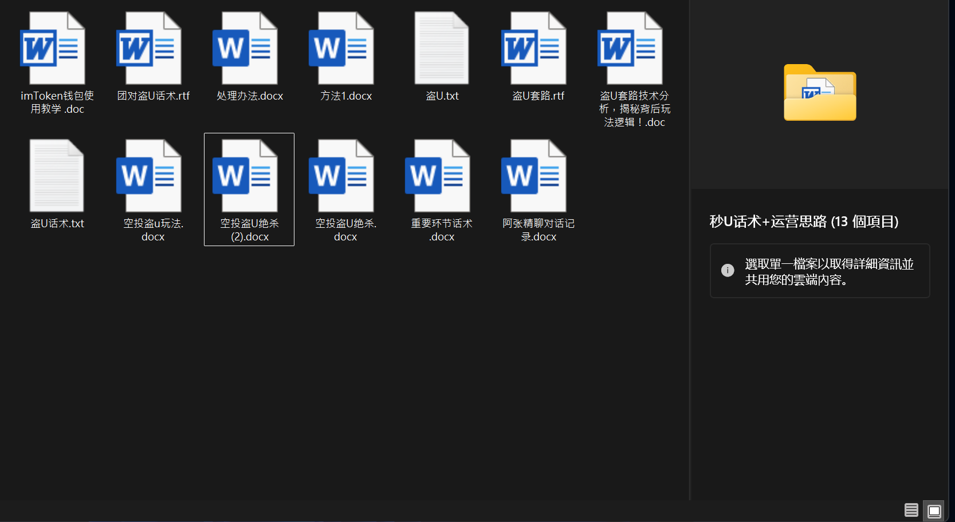Click empty space below the file icons
955x522 pixels.
(x=344, y=372)
